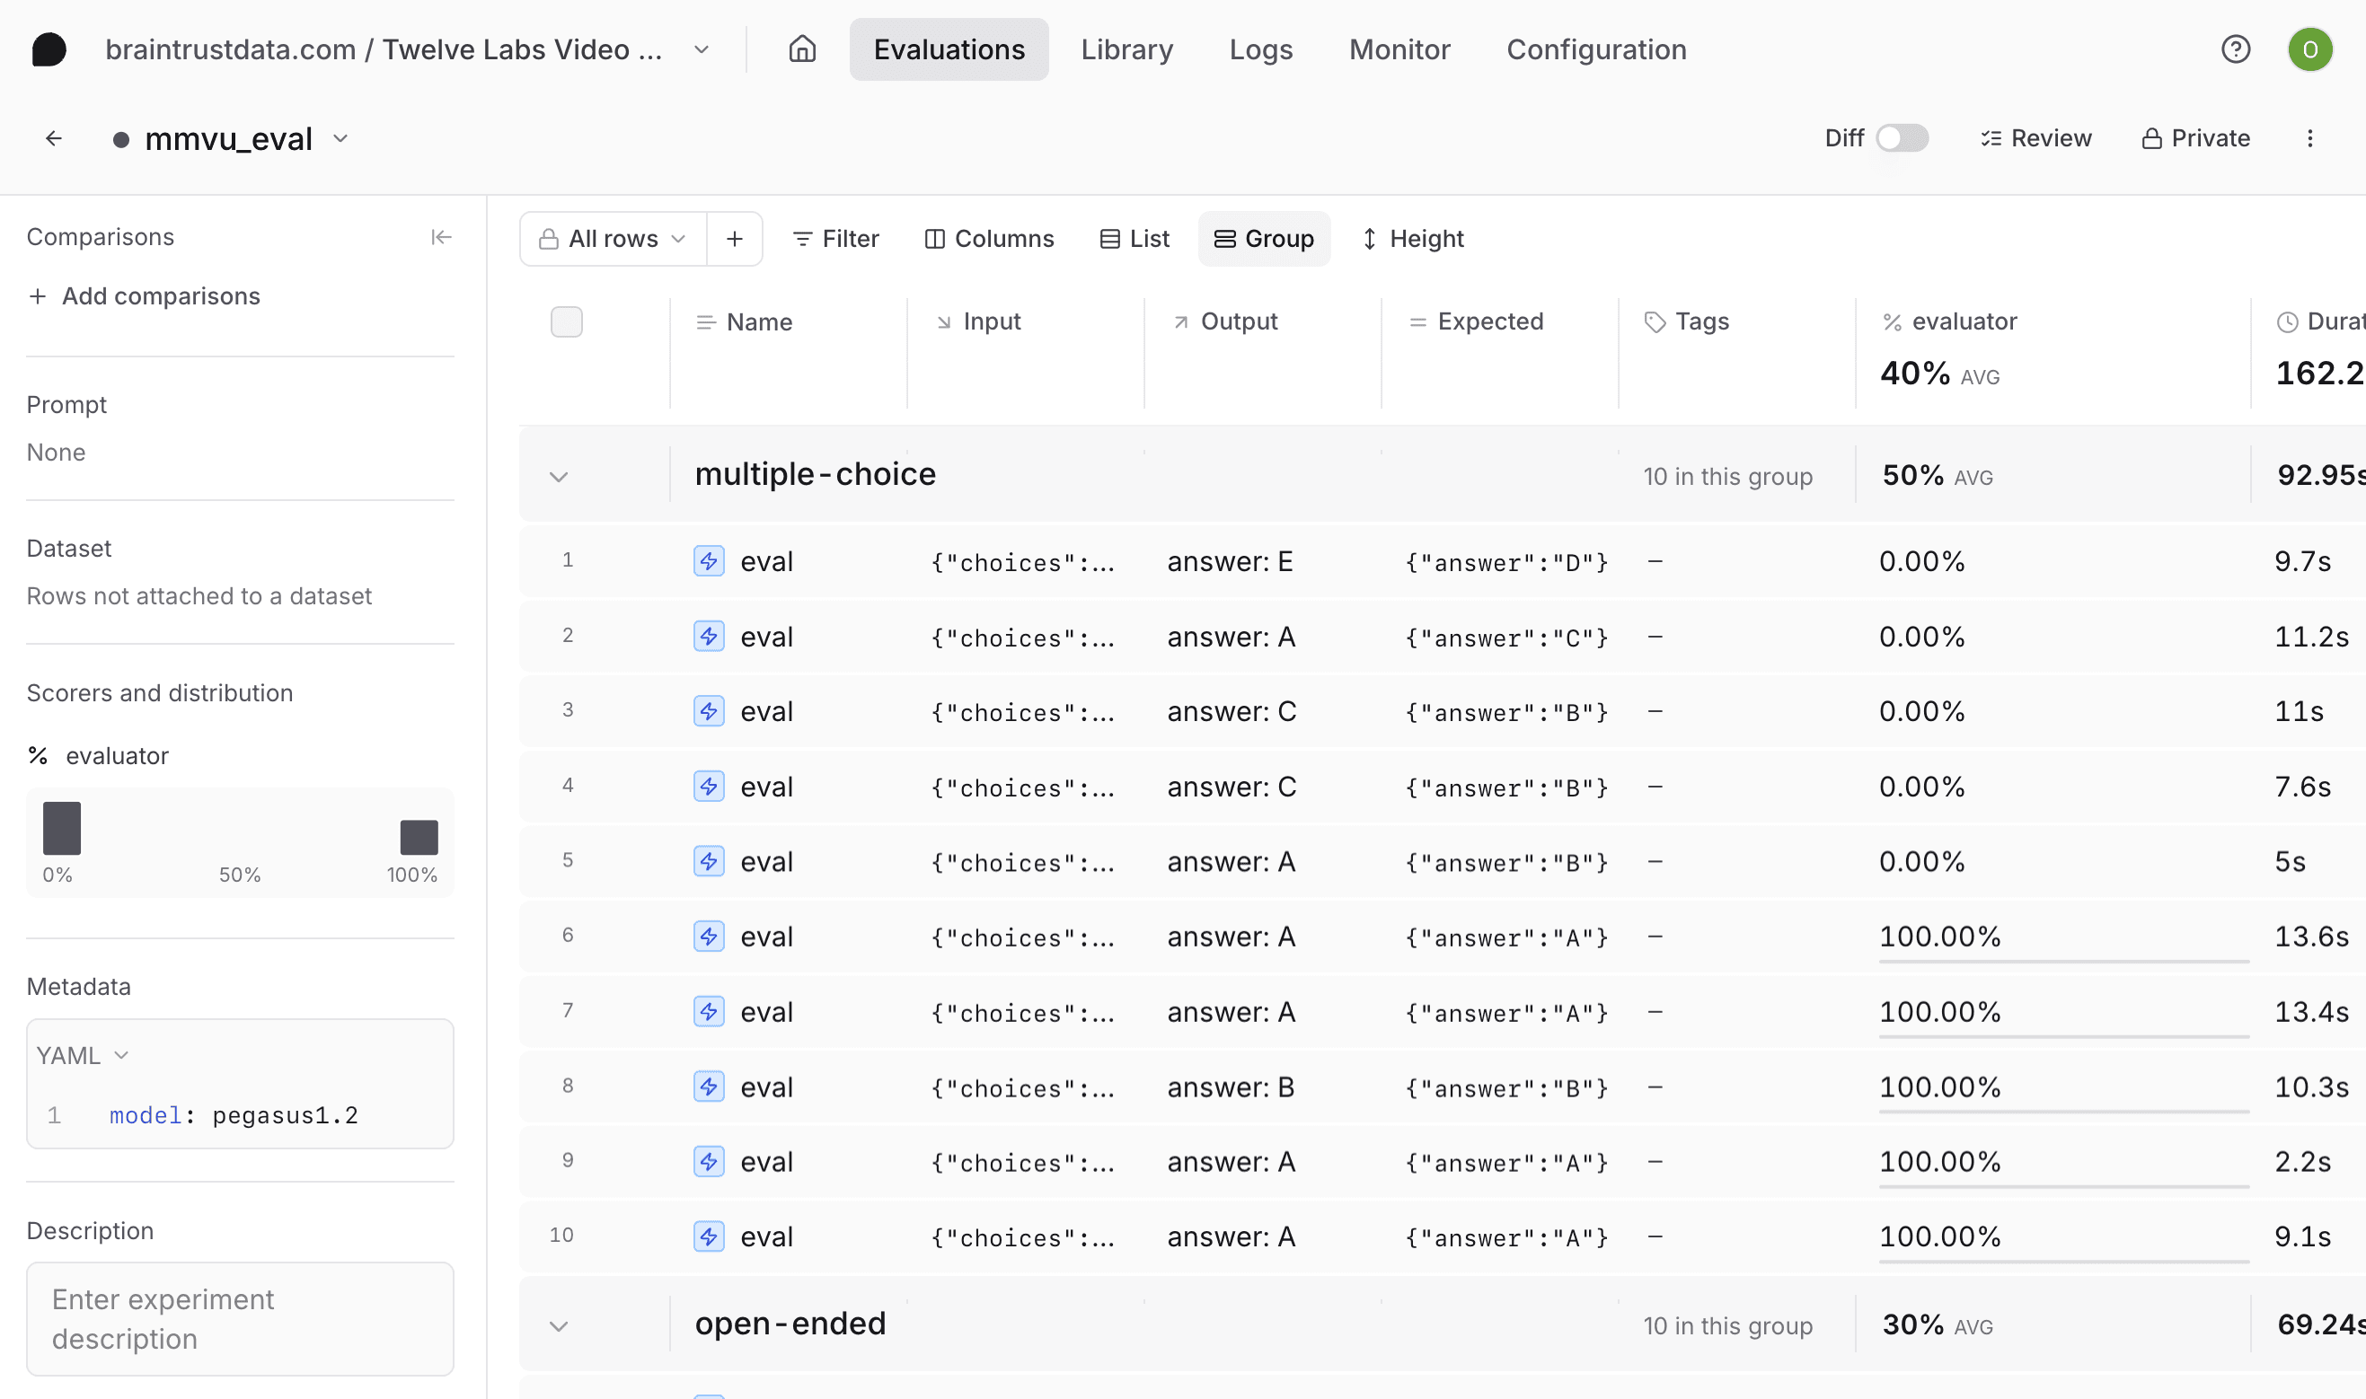Open the help question mark icon

[2235, 49]
